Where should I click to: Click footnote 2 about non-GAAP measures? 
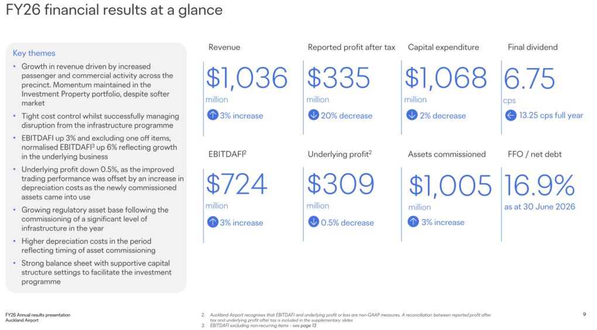(346, 318)
